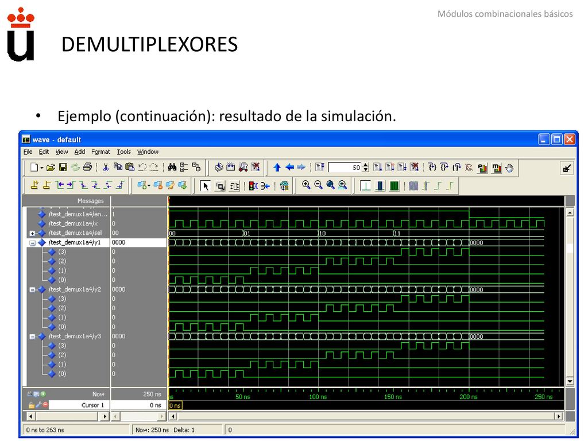This screenshot has height=441, width=588.
Task: Open a file with the folder icon
Action: coord(51,167)
